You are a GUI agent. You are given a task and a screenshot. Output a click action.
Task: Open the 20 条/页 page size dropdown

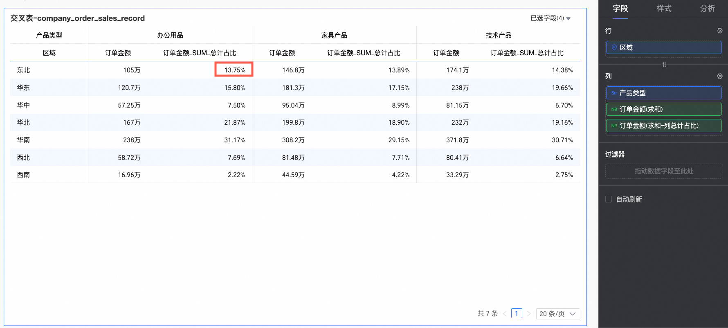click(557, 314)
